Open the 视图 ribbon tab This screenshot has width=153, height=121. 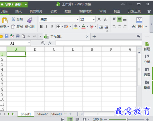(x=117, y=11)
